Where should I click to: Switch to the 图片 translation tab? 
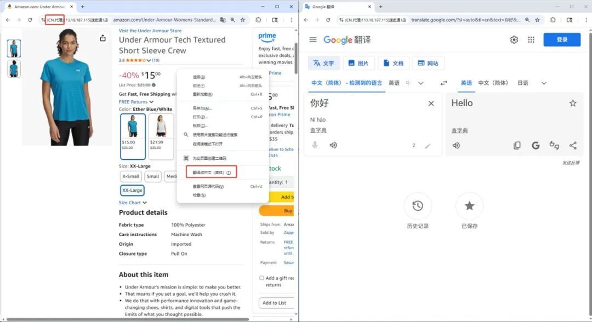click(x=358, y=64)
